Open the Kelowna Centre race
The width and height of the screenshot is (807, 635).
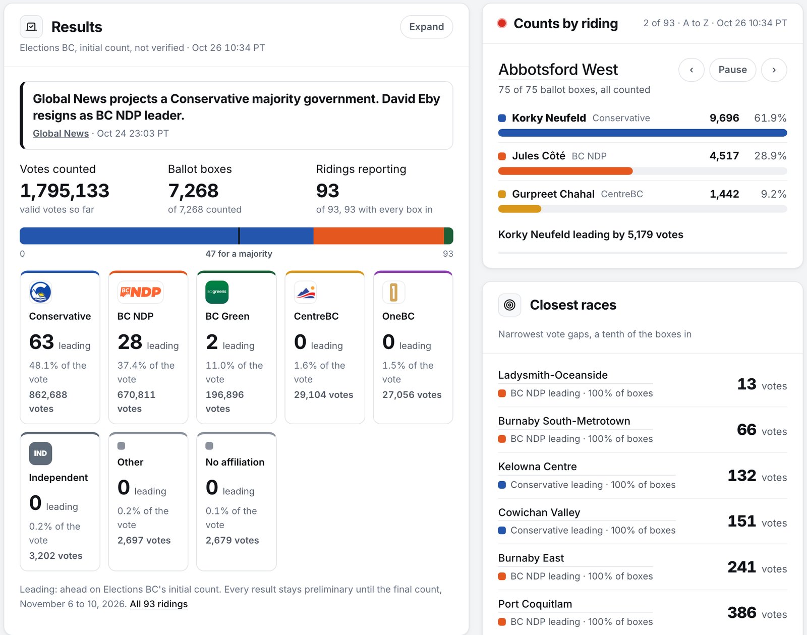point(537,467)
